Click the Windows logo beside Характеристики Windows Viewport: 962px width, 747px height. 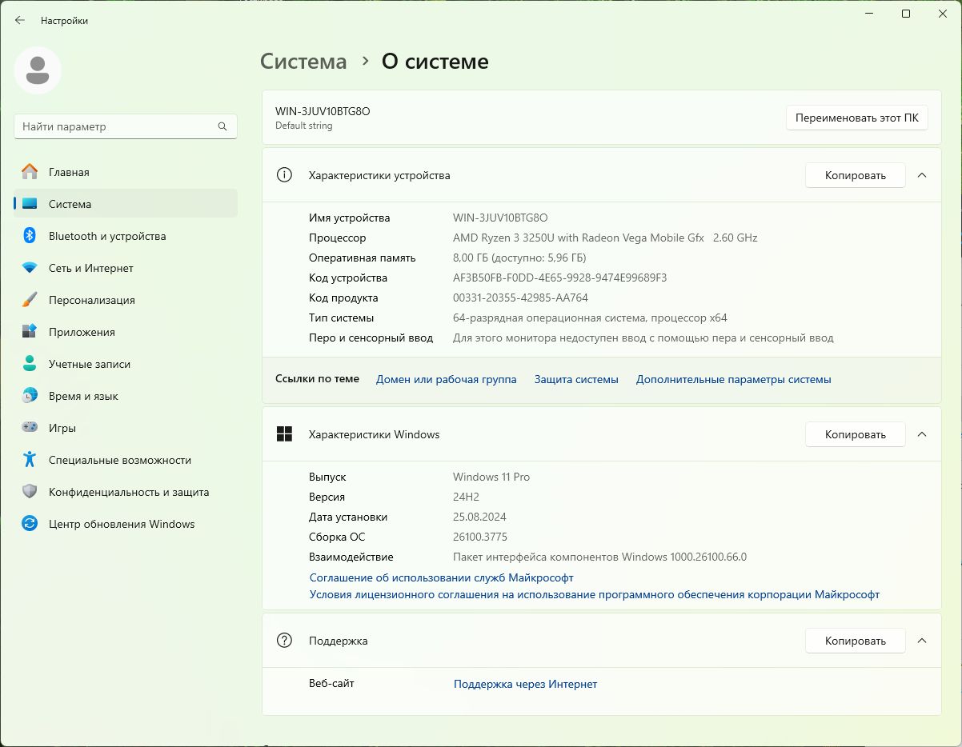click(284, 434)
